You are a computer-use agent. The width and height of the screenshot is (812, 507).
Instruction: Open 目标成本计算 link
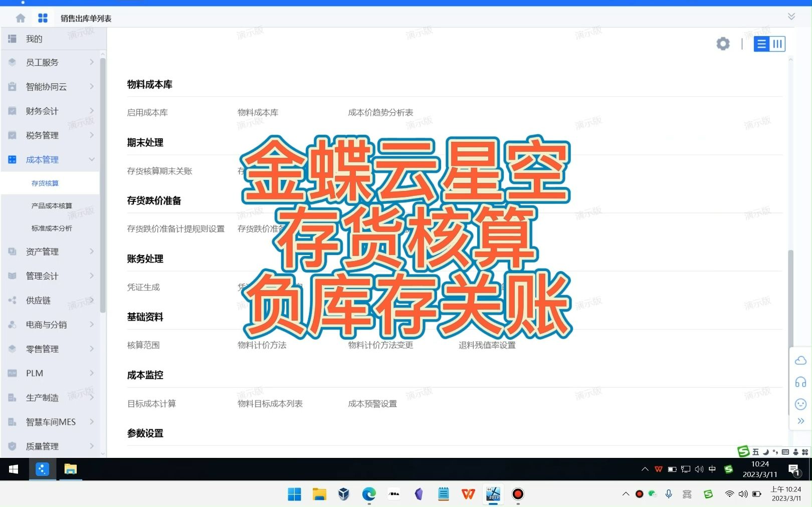point(151,404)
